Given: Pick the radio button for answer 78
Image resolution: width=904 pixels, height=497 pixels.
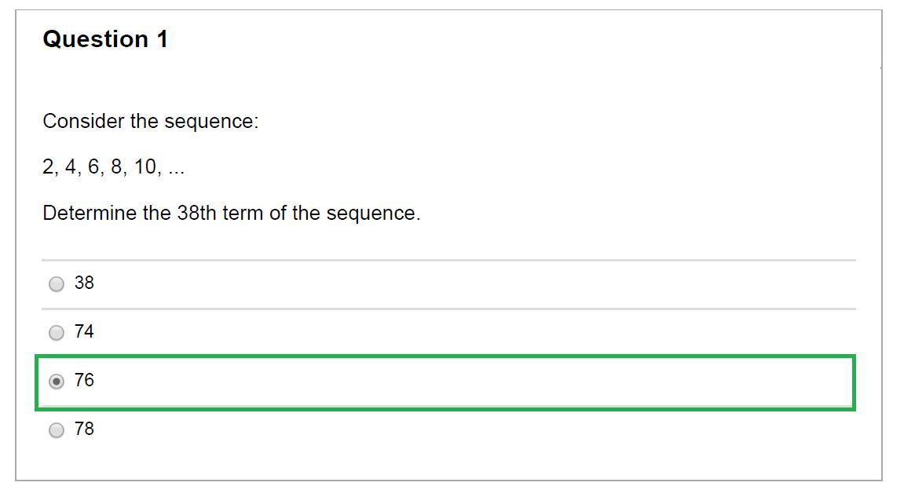Looking at the screenshot, I should [x=57, y=430].
